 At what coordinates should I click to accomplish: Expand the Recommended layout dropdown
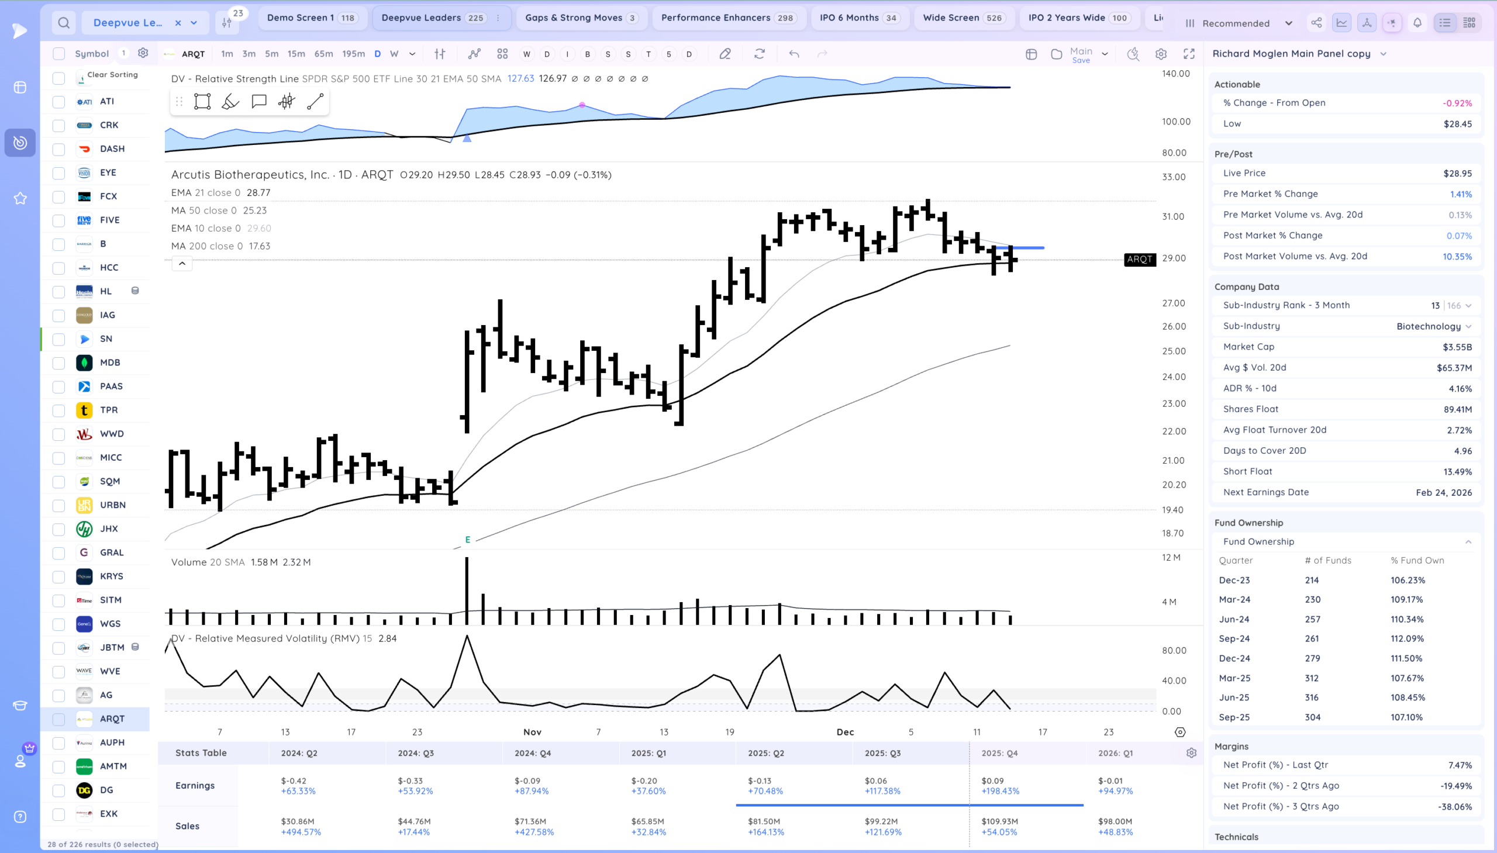(x=1288, y=23)
